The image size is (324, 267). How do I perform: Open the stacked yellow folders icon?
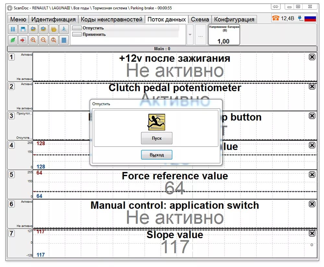pos(53,29)
